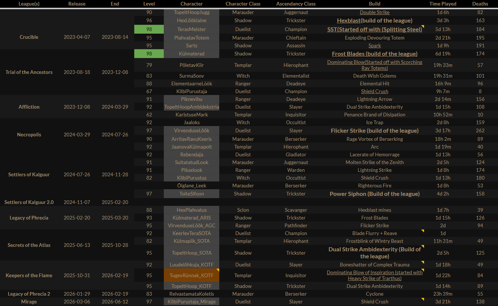Select the green level 98 cell for TerasMeister

149,29
